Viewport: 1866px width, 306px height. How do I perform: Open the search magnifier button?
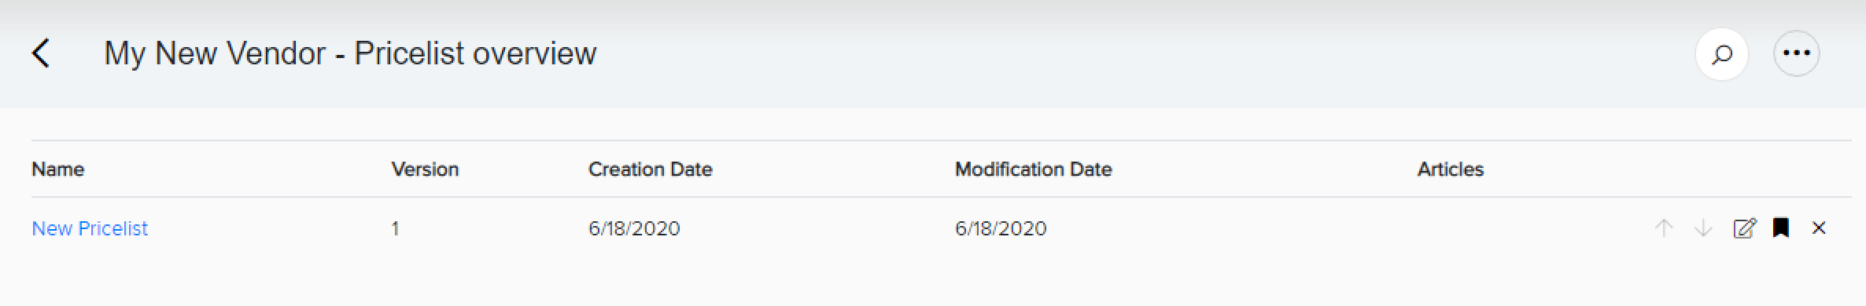pos(1722,54)
